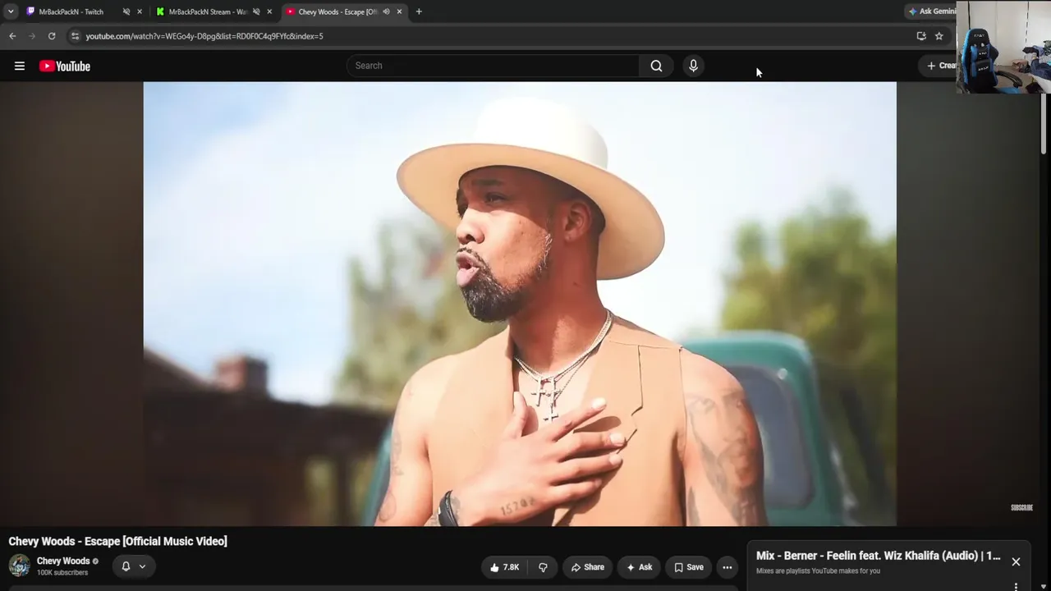Close the MrBackPackN - Twitch tab
The image size is (1051, 591).
tap(140, 11)
